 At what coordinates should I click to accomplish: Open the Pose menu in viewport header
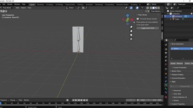point(29,8)
